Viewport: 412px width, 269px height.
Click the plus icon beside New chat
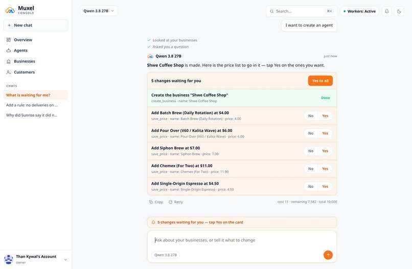point(9,25)
